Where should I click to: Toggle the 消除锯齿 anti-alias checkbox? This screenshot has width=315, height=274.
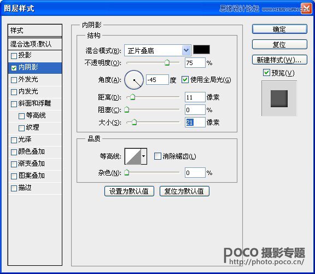tap(157, 156)
